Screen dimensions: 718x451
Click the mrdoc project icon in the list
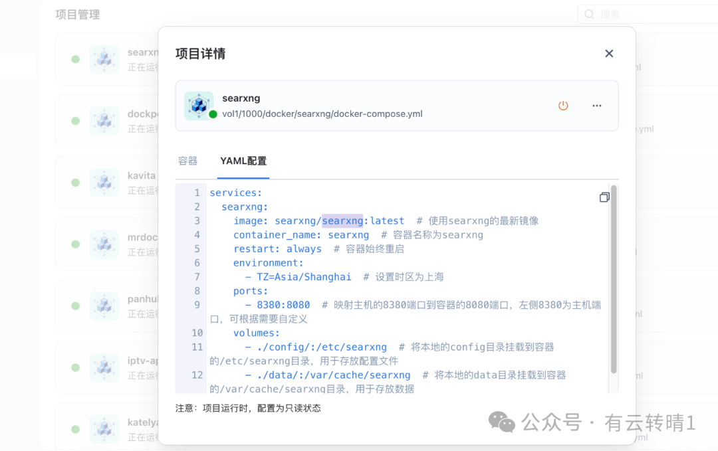tap(104, 244)
